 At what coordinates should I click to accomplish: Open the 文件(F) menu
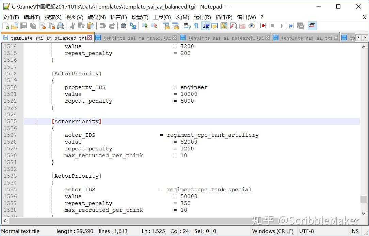tap(11, 17)
